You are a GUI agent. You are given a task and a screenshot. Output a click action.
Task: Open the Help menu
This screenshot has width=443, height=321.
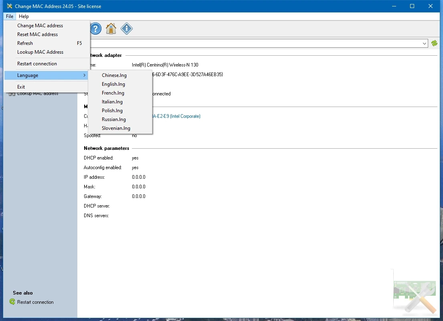click(x=24, y=16)
